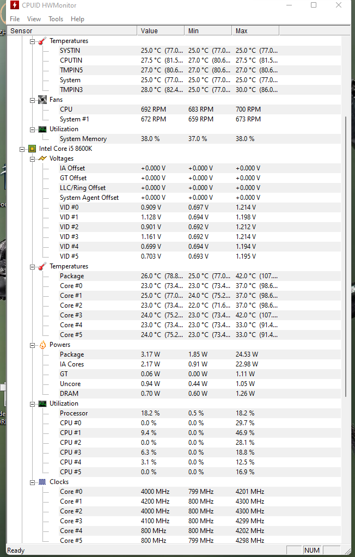Screen dimensions: 355x557
Task: Click the vertical scrollbar in the sensor list
Action: pyautogui.click(x=345, y=272)
